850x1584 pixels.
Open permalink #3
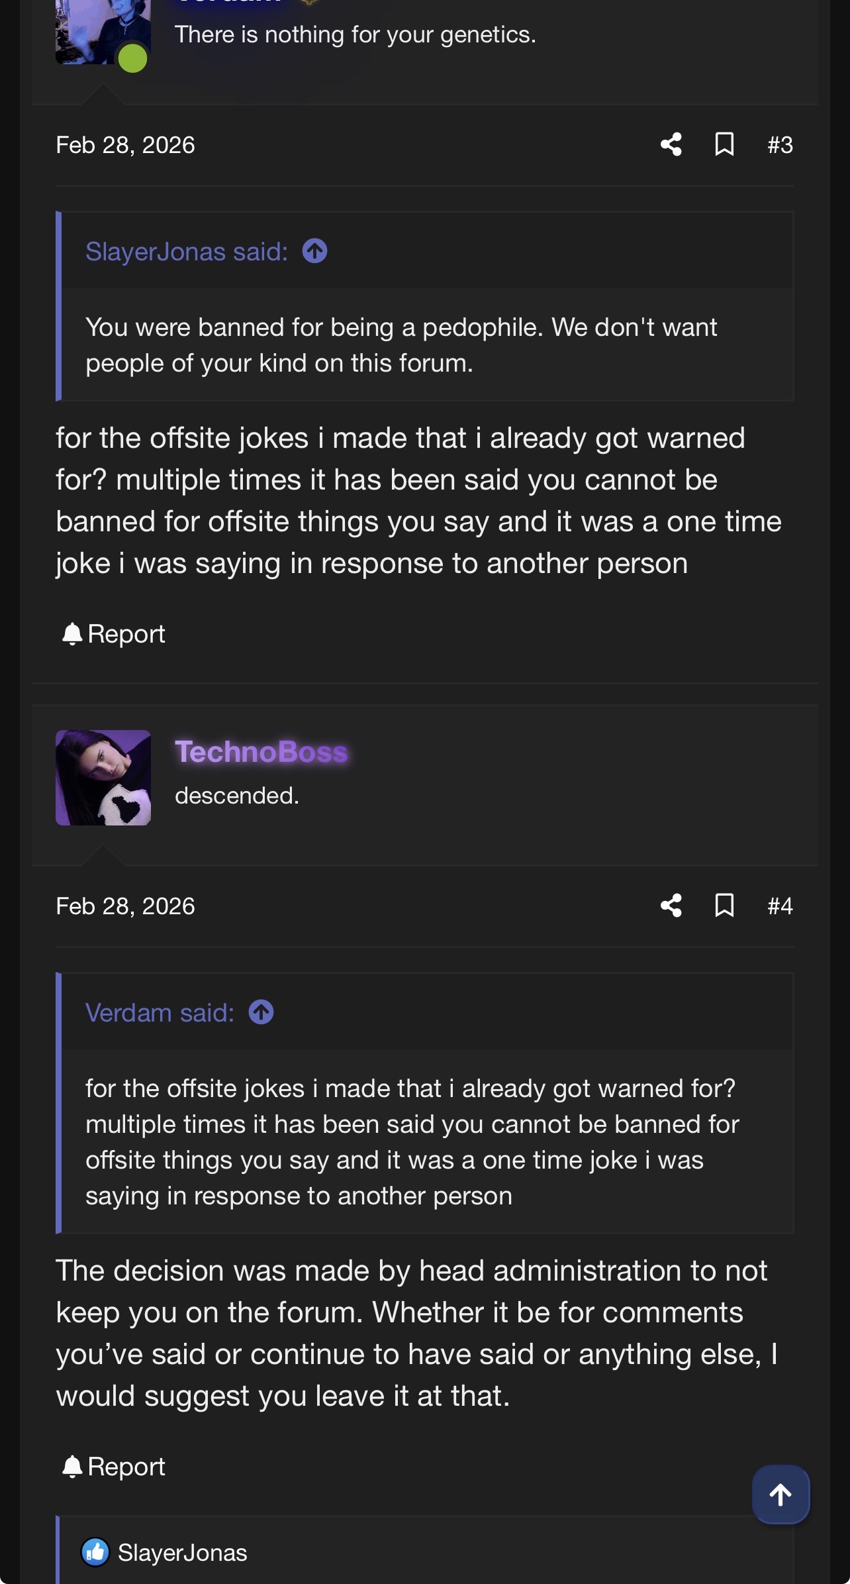pos(780,145)
